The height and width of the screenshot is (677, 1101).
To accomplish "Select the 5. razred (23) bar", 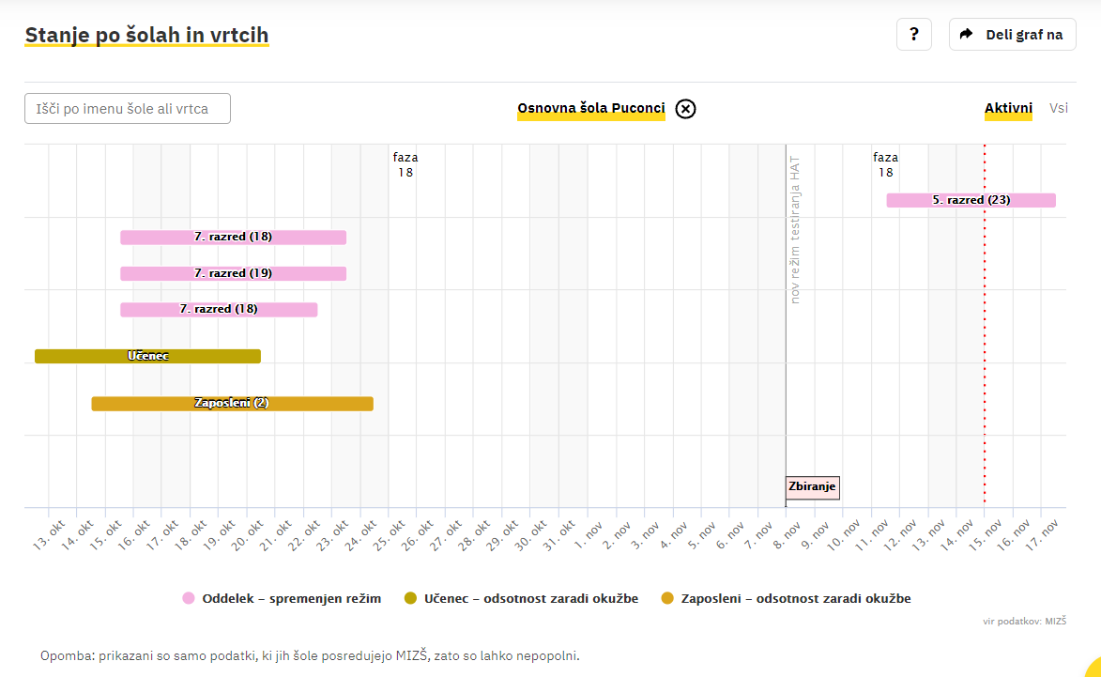I will coord(971,200).
